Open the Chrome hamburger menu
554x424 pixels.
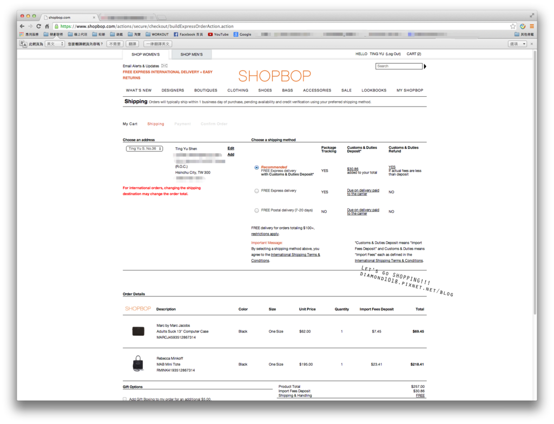tap(532, 26)
